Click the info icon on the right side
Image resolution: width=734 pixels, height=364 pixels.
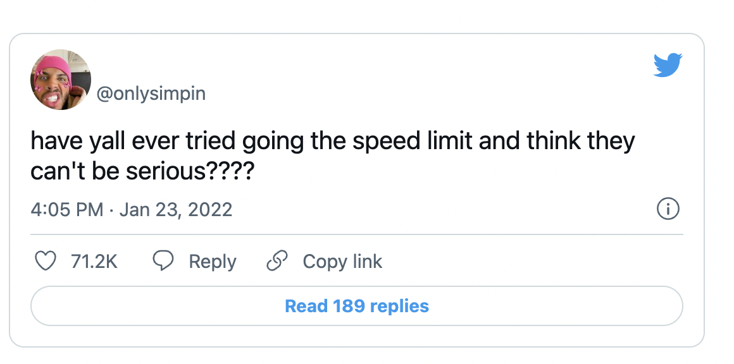(x=669, y=209)
